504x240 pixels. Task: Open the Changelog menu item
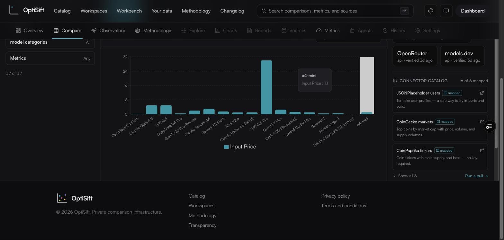pyautogui.click(x=232, y=11)
